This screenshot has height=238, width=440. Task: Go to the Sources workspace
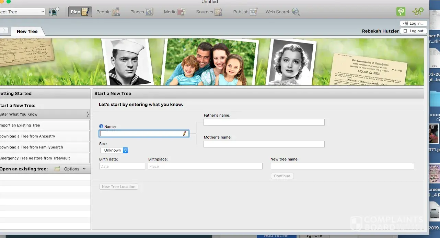click(209, 12)
